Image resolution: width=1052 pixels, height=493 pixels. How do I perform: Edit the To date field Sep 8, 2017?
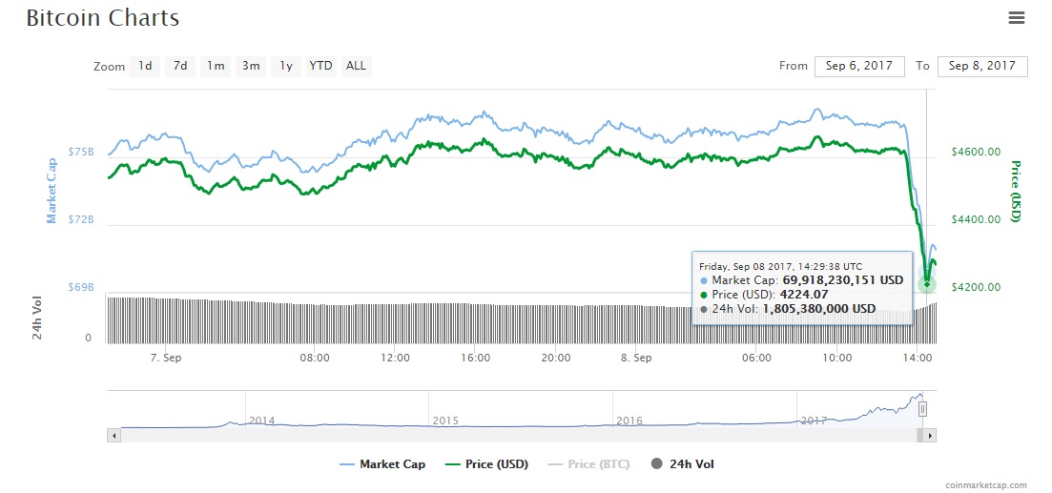point(982,66)
